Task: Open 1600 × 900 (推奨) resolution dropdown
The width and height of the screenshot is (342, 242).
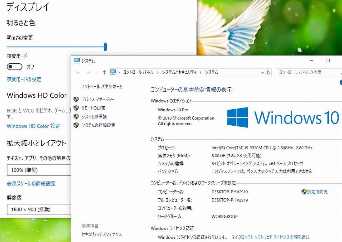Action: pos(39,210)
